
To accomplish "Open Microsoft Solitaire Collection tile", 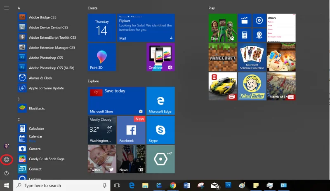I will [252, 57].
